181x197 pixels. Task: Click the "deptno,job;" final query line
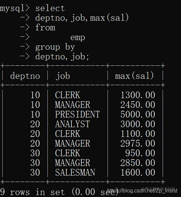point(62,56)
